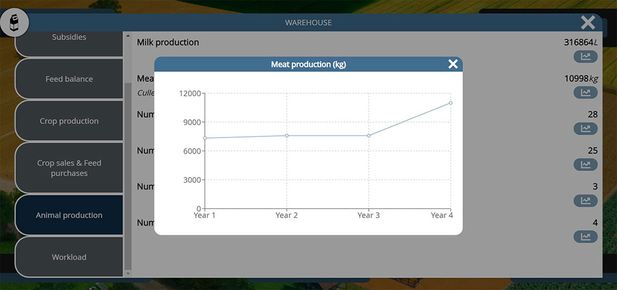Screen dimensions: 617x290
Task: Click the Year 1 data point
Action: click(205, 138)
